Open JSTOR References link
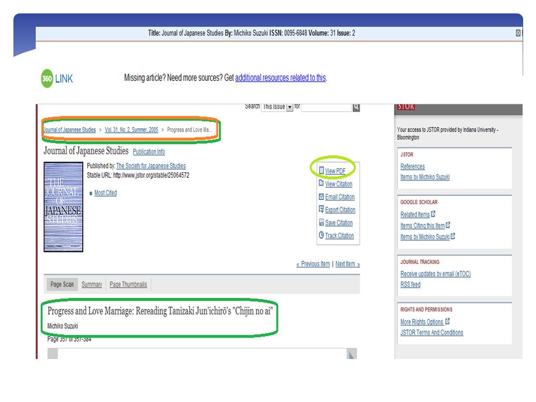536x402 pixels. point(412,166)
